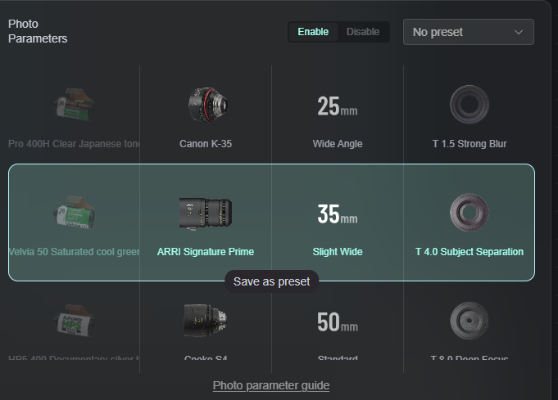The height and width of the screenshot is (400, 558).
Task: Choose the Cooke S4 lens image
Action: coord(206,321)
